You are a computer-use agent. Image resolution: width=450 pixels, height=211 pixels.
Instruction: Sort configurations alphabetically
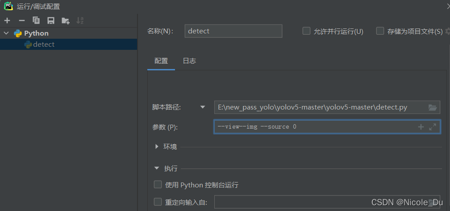80,20
